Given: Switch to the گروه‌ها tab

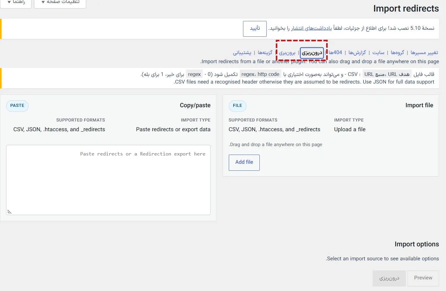Looking at the screenshot, I should [x=397, y=53].
